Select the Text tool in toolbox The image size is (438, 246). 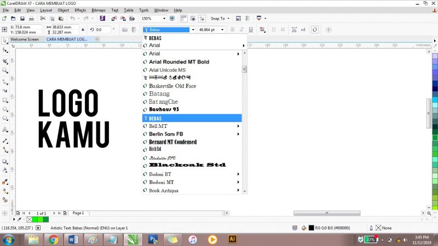5,130
